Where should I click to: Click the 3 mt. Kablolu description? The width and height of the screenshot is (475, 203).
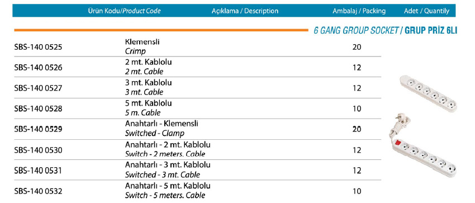149,82
